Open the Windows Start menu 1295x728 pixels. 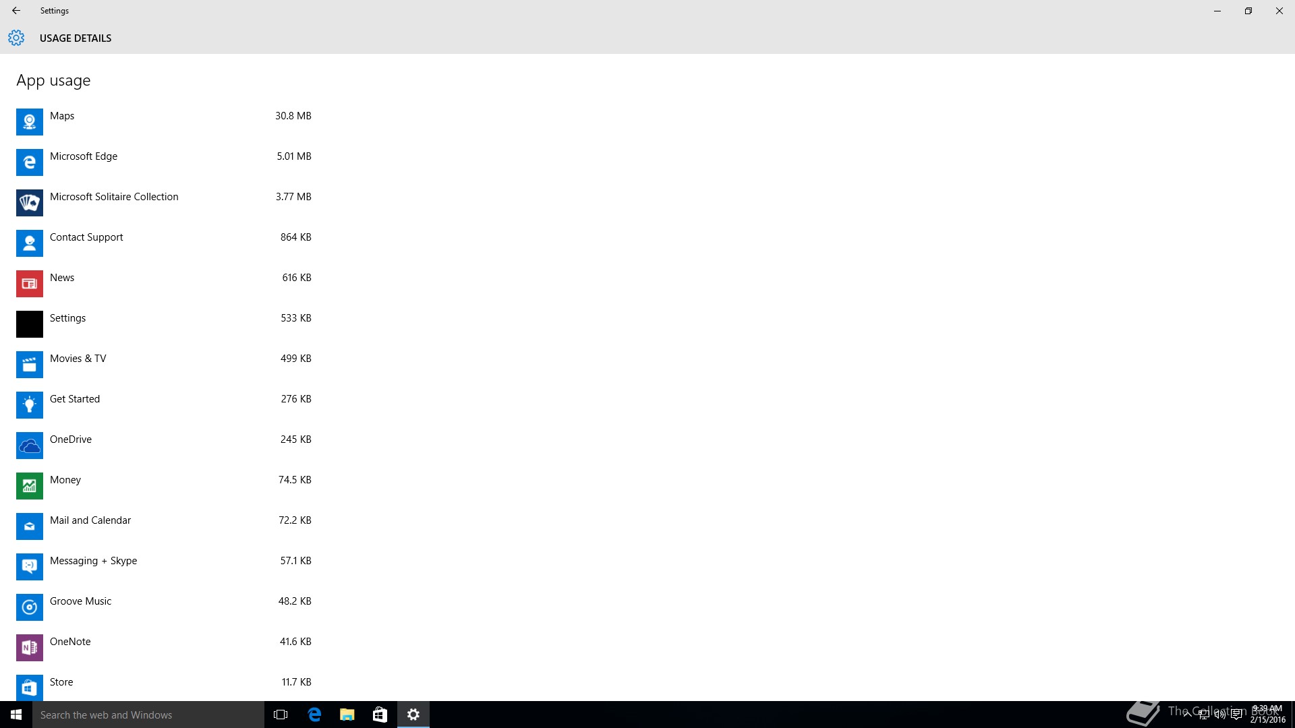(x=16, y=715)
